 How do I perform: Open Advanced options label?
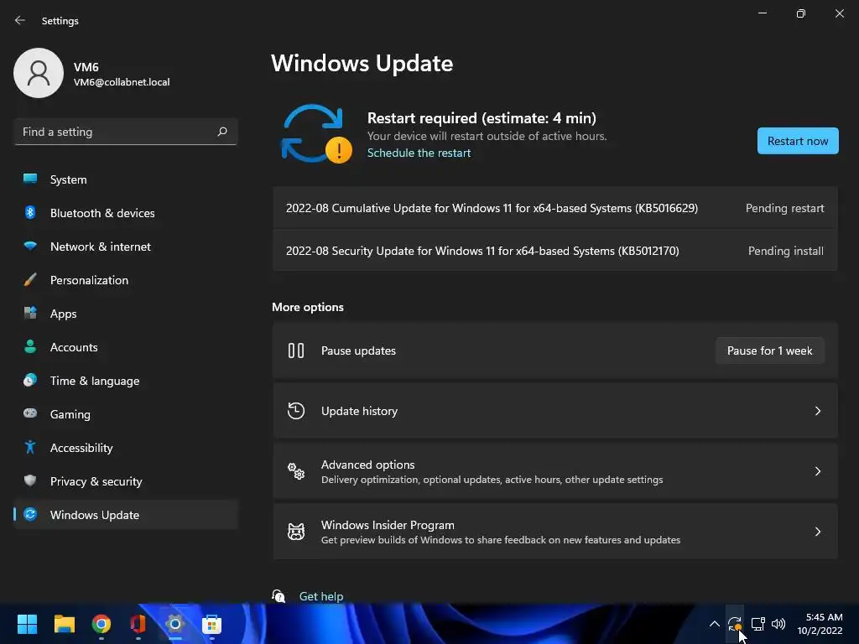click(367, 465)
